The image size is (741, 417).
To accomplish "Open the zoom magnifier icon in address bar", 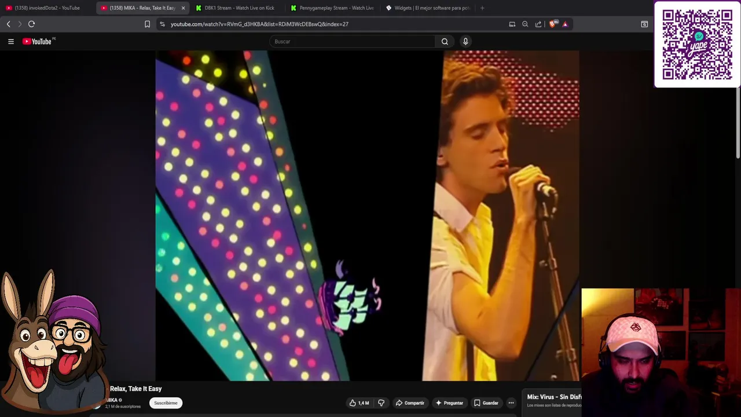I will tap(525, 24).
